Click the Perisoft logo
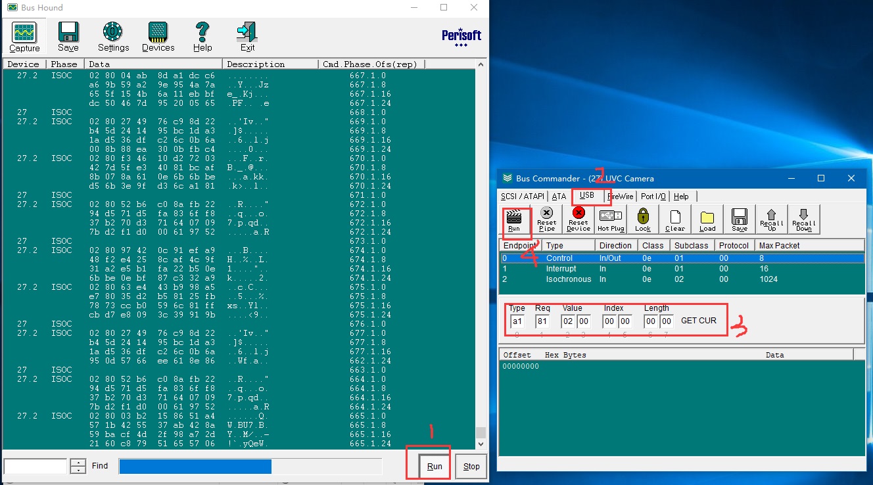The image size is (873, 485). pos(461,36)
